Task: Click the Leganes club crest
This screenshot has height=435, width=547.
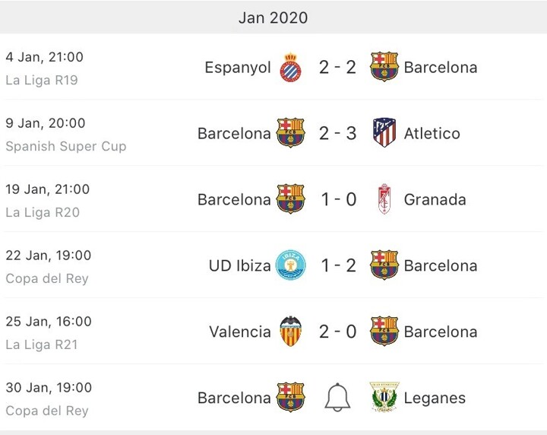Action: pyautogui.click(x=384, y=398)
